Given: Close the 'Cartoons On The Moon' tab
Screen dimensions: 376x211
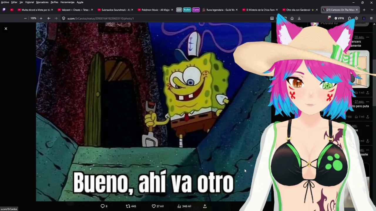Looking at the screenshot, I should point(357,10).
